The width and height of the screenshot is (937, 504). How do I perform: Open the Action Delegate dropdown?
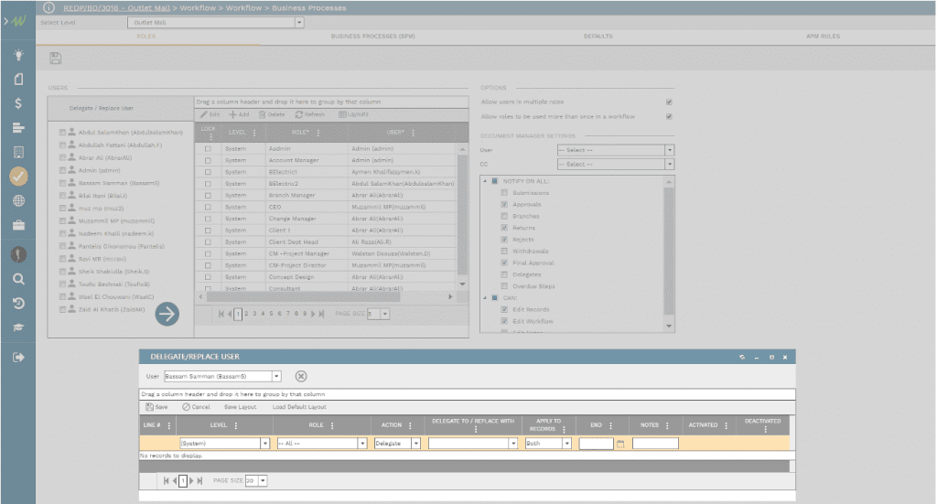click(x=416, y=444)
